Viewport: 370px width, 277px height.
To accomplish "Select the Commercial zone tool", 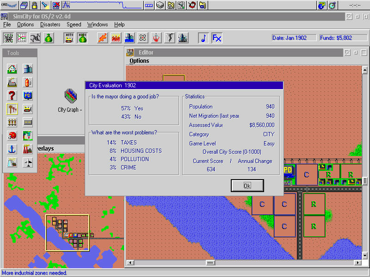I will (x=28, y=69).
